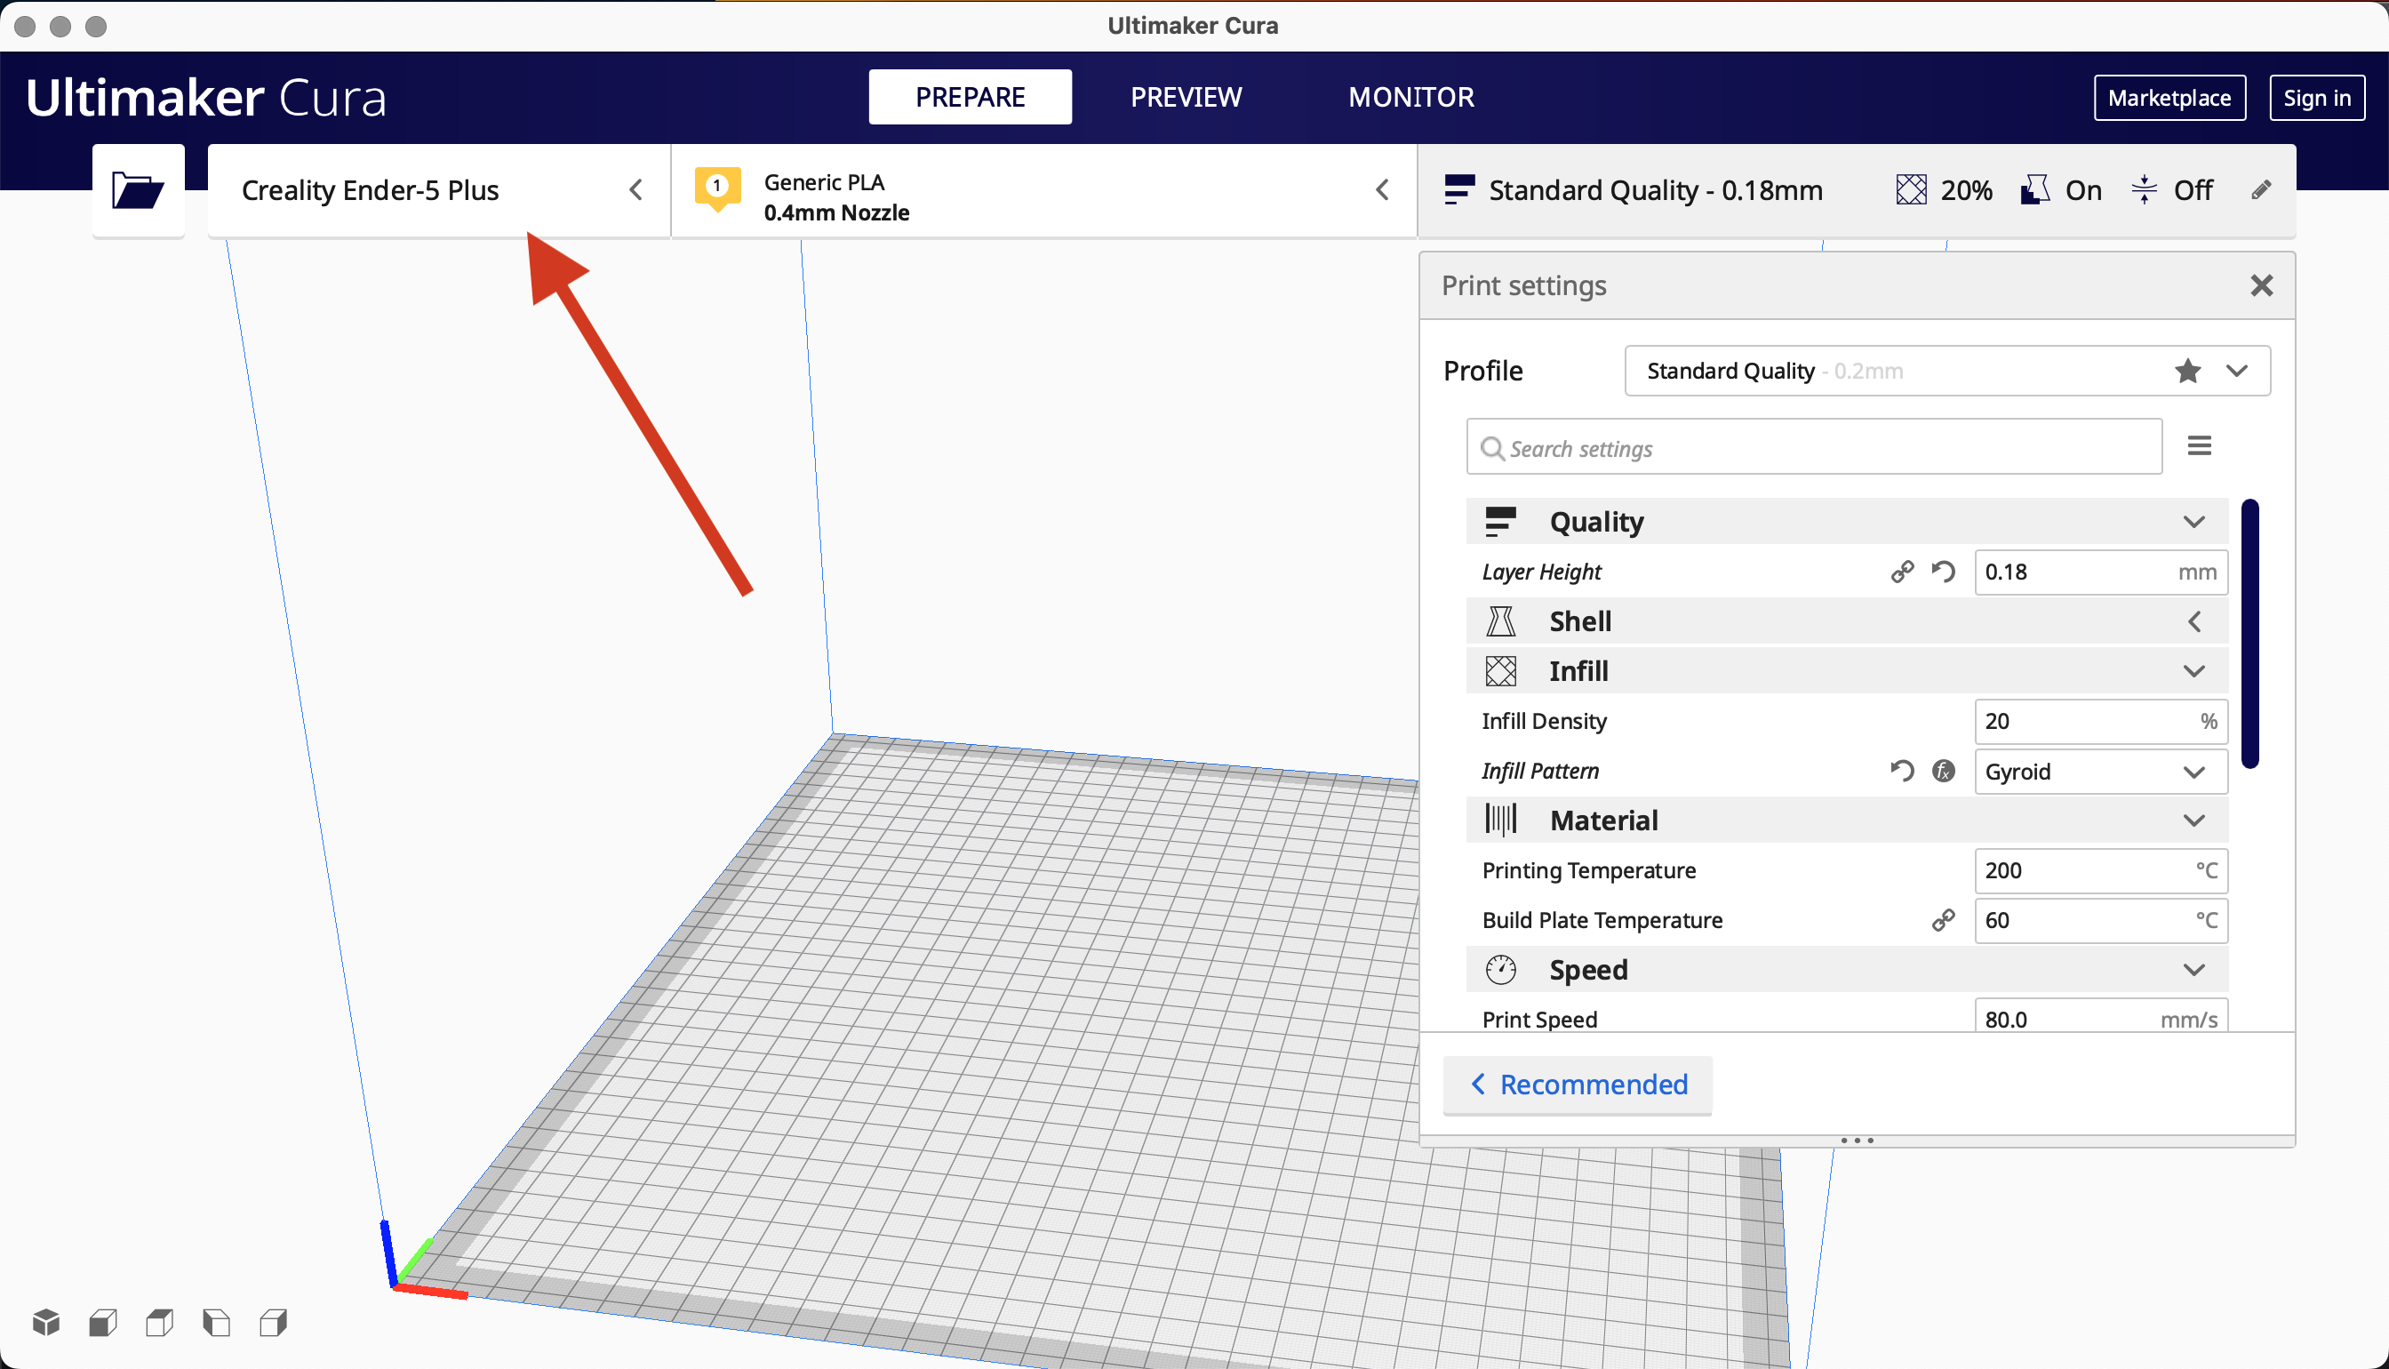This screenshot has width=2389, height=1369.
Task: Collapse the Quality section
Action: [2193, 521]
